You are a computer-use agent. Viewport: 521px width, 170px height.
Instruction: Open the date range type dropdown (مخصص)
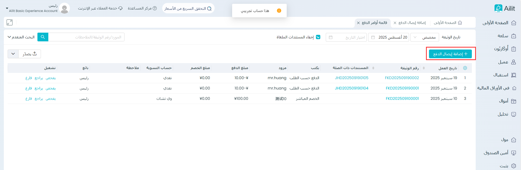click(x=425, y=37)
